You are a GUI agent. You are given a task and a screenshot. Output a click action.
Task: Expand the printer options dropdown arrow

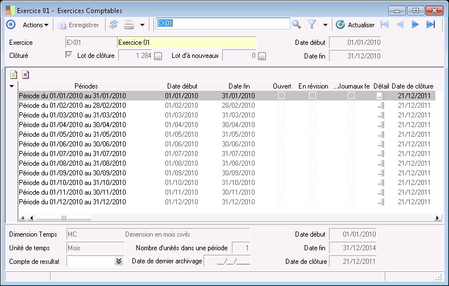(x=142, y=25)
